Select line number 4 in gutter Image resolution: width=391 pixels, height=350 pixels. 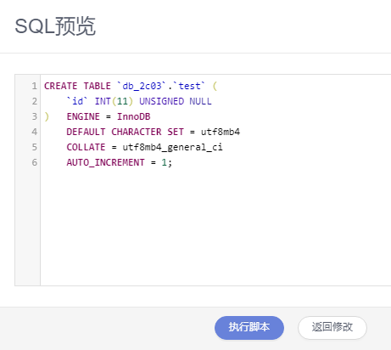(34, 132)
